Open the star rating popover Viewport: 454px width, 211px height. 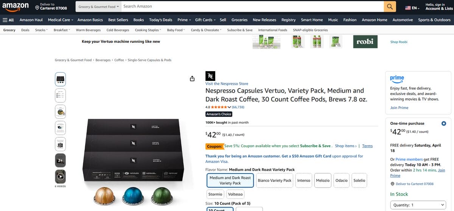[x=221, y=107]
